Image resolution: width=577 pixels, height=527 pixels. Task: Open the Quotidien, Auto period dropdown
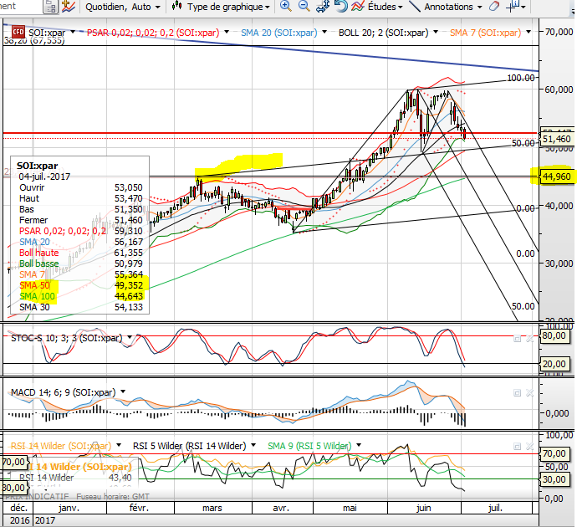click(x=123, y=7)
